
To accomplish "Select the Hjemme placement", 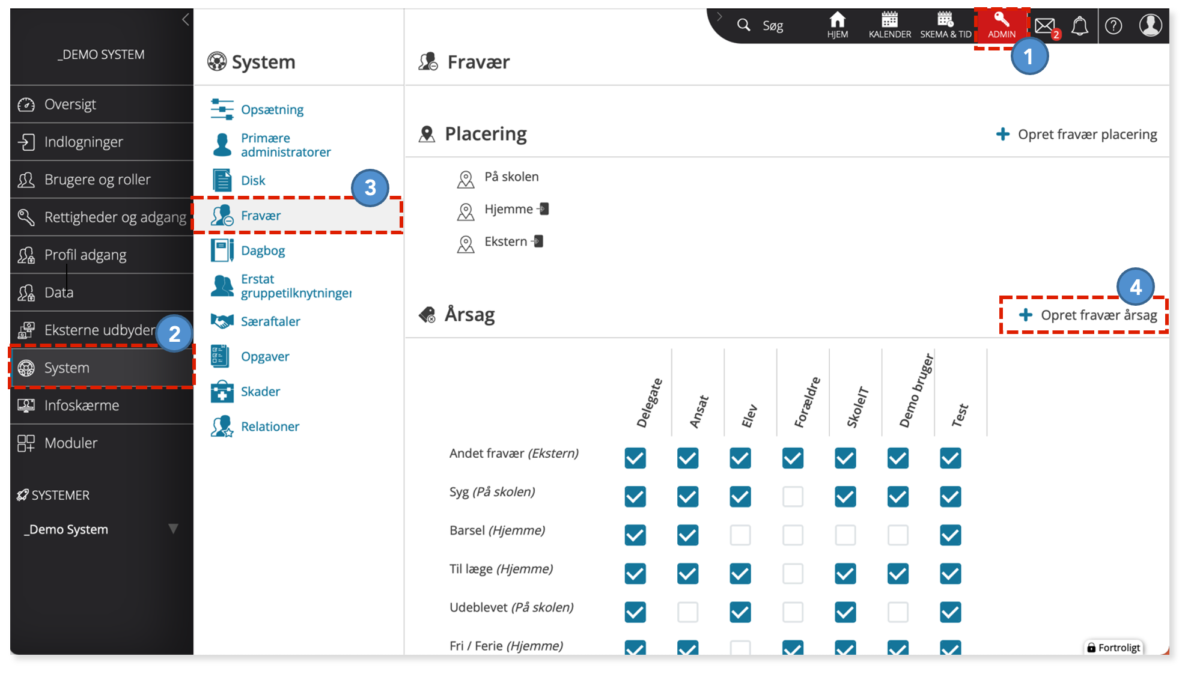I will 508,210.
